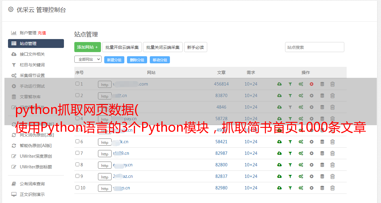Image resolution: width=381 pixels, height=203 pixels.
Task: Click article count 58421
Action: pyautogui.click(x=221, y=142)
